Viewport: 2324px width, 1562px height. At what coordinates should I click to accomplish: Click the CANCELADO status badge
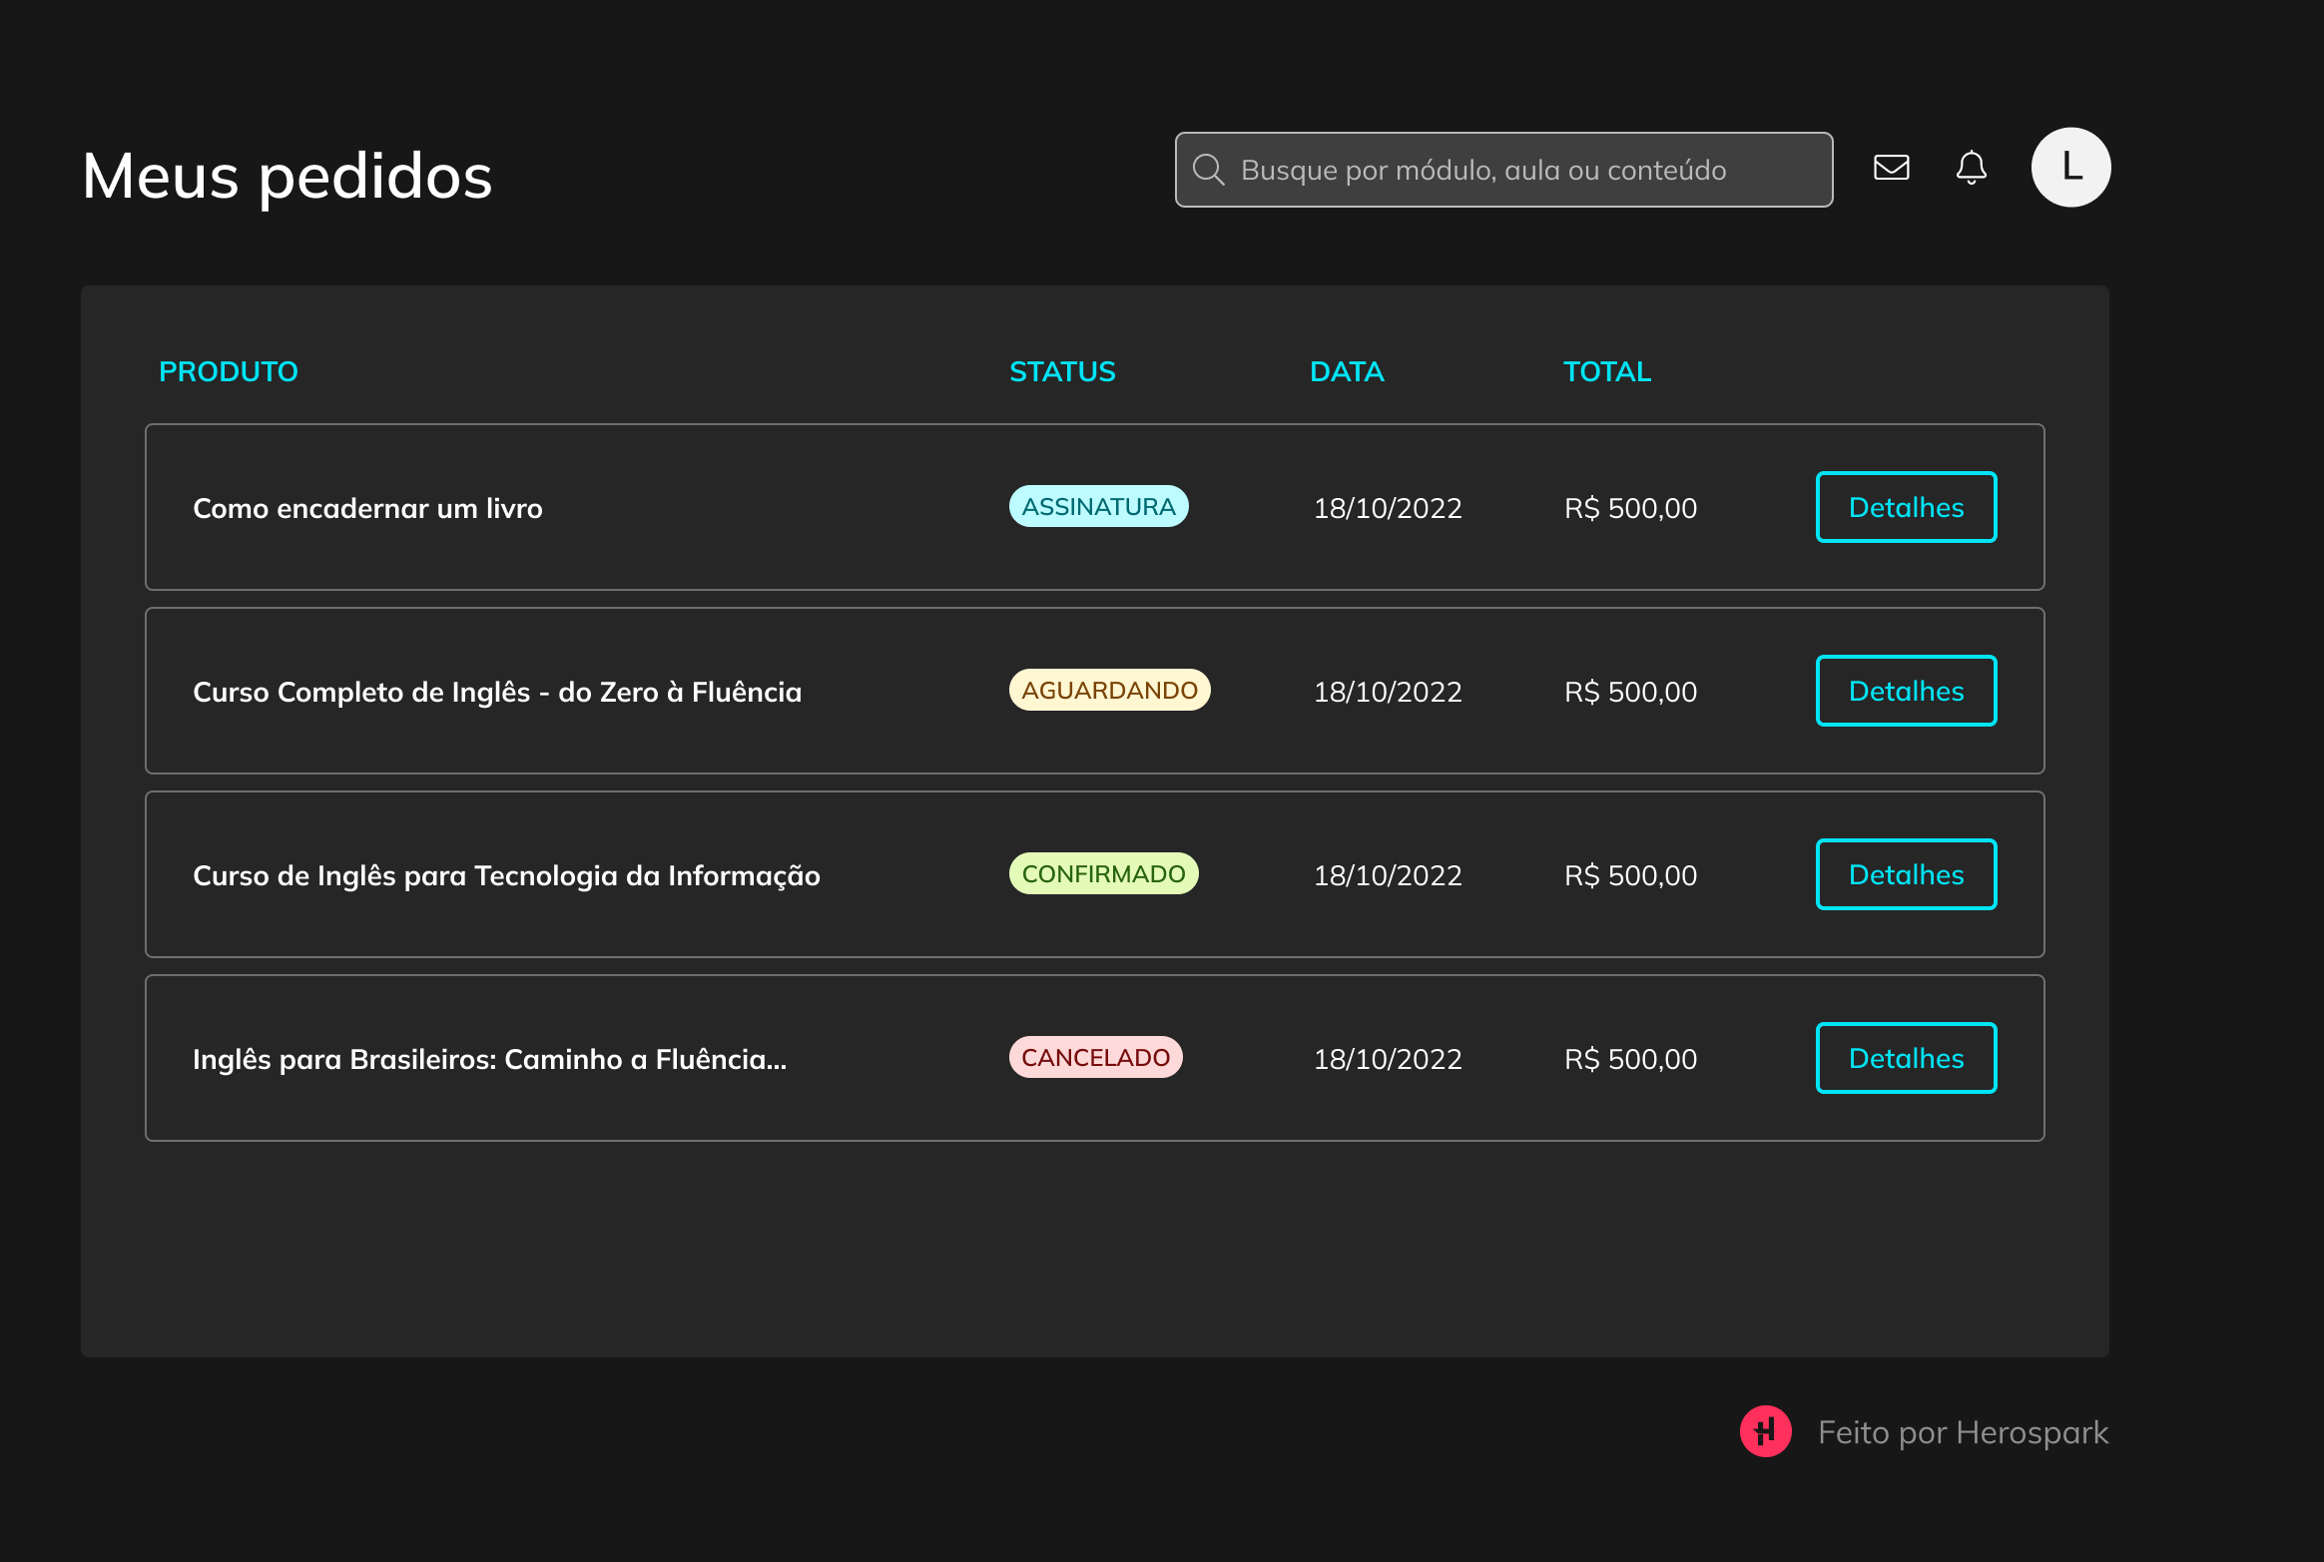pyautogui.click(x=1095, y=1057)
